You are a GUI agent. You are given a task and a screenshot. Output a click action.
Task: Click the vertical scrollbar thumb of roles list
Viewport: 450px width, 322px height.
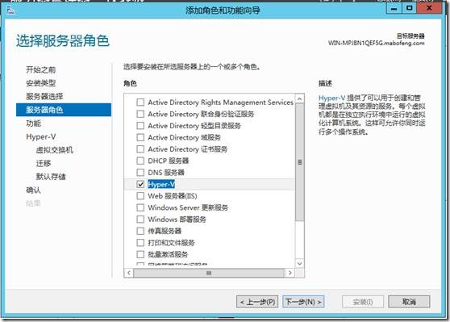[x=300, y=162]
